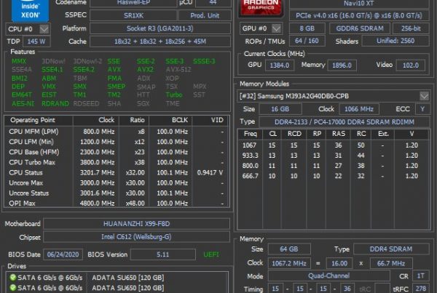Screen dimensions: 437x293
Task: Click the GPU memory size 8 GB
Action: pyautogui.click(x=307, y=28)
